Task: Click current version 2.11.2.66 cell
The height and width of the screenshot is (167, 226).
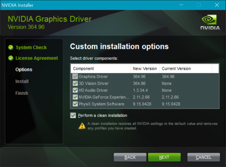Action: point(170,97)
